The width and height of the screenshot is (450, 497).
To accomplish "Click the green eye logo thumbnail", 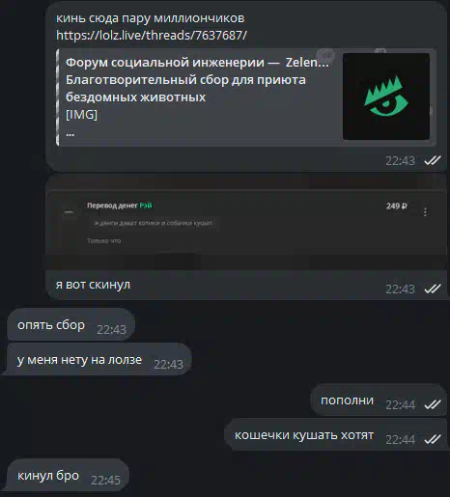I will click(386, 97).
